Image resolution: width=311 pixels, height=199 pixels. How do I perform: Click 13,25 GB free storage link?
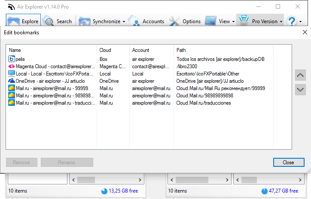click(x=123, y=191)
